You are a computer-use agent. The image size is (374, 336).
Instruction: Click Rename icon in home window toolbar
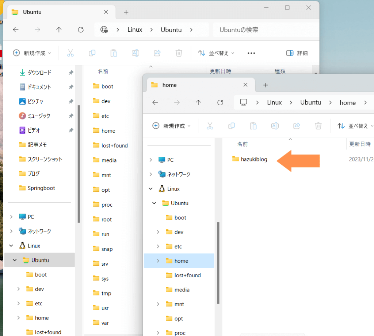[275, 126]
